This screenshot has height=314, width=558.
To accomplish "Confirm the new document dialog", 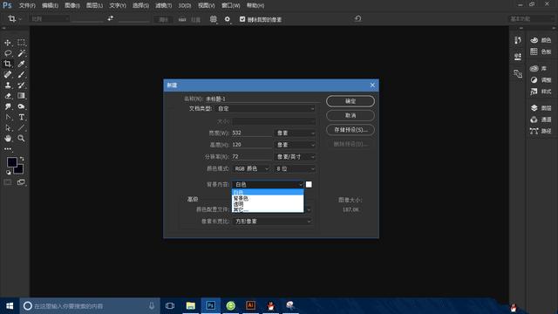I will (x=350, y=101).
